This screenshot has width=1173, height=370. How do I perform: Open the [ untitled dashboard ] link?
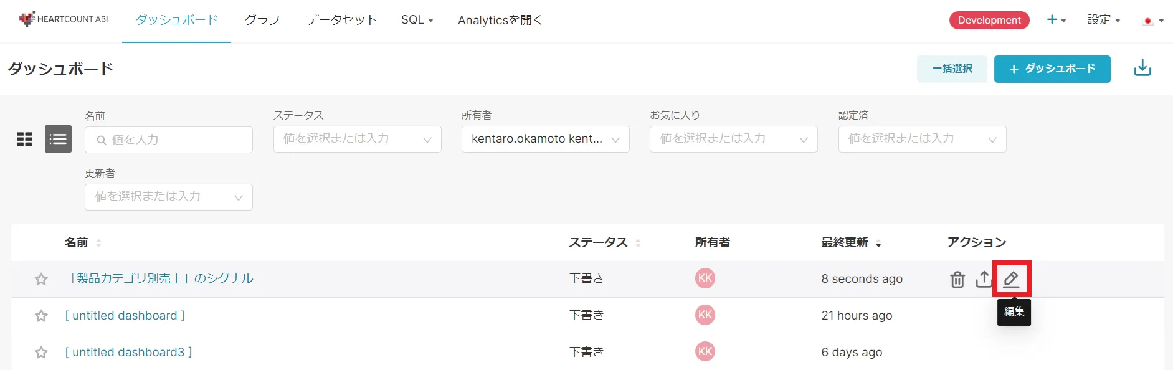click(x=125, y=316)
